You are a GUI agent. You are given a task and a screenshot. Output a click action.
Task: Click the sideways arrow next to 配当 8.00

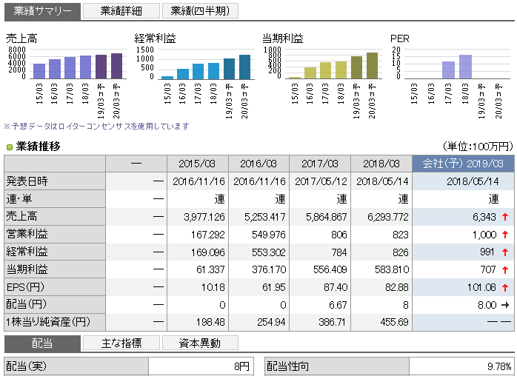click(505, 305)
